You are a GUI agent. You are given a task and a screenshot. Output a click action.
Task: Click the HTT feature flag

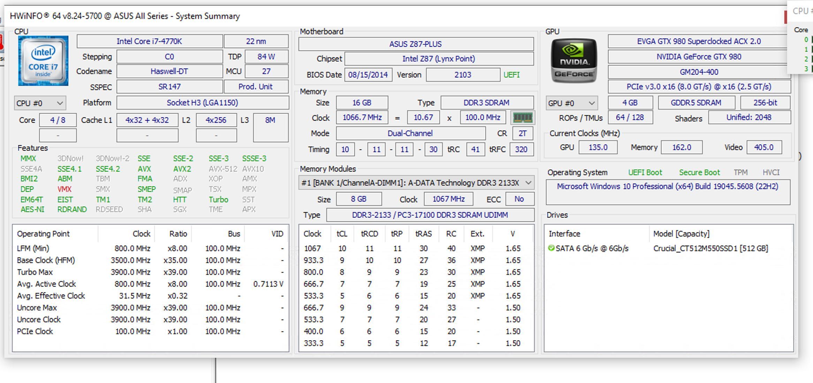tap(180, 200)
